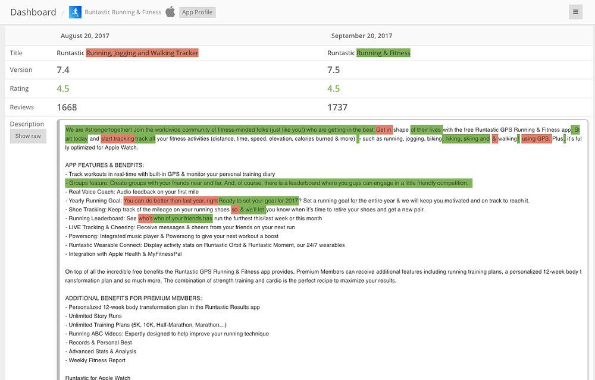The height and width of the screenshot is (380, 595).
Task: Click the Description row label
Action: click(x=27, y=123)
